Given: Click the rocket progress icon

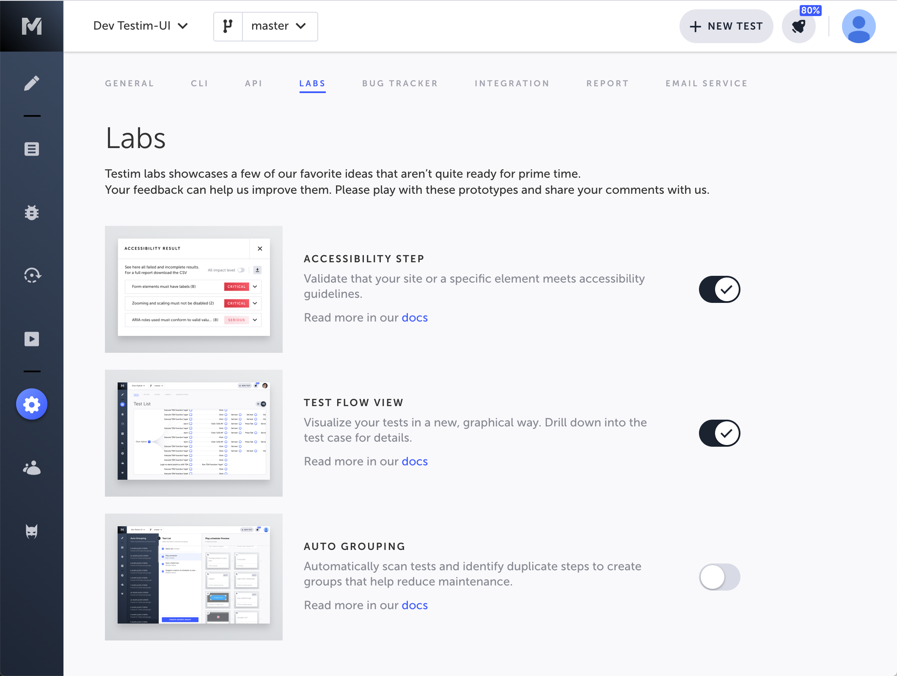Looking at the screenshot, I should pyautogui.click(x=798, y=26).
